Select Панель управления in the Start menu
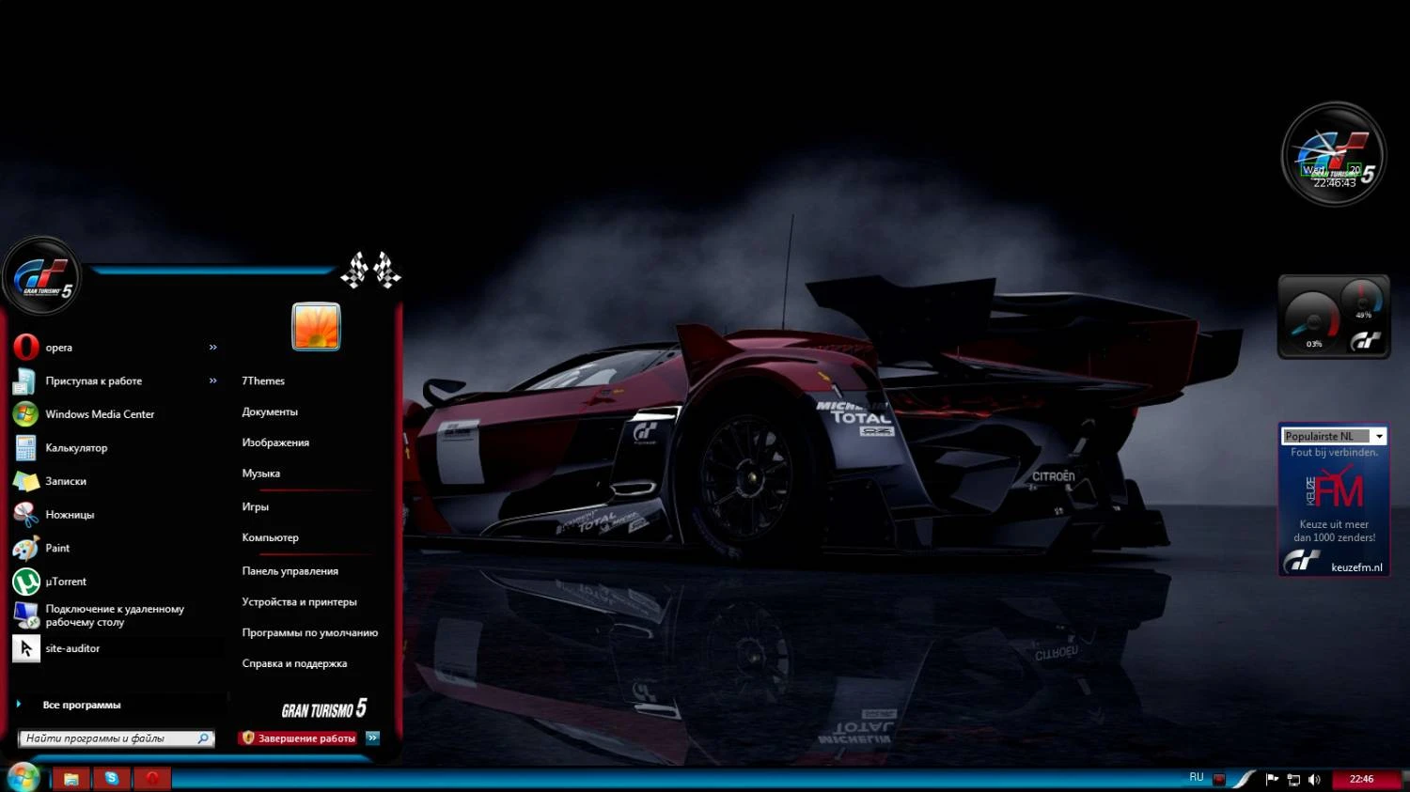 click(290, 570)
